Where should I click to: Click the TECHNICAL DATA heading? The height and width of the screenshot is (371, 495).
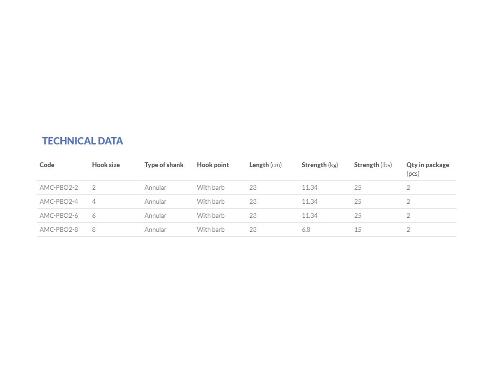(82, 141)
